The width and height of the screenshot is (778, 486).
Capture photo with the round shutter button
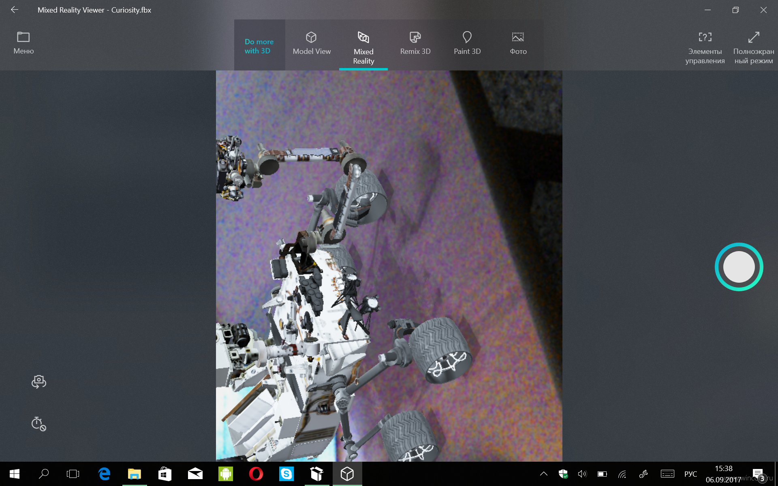(739, 267)
